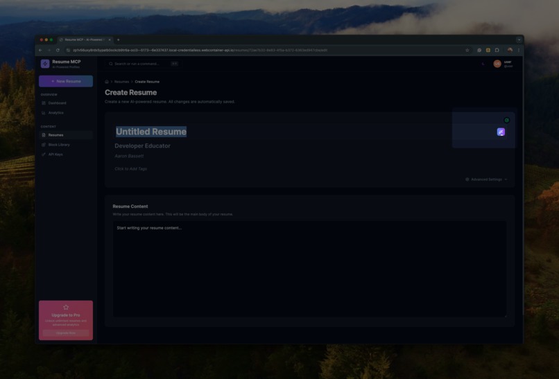559x379 pixels.
Task: Click 'Click to Add Tags'
Action: click(x=131, y=169)
